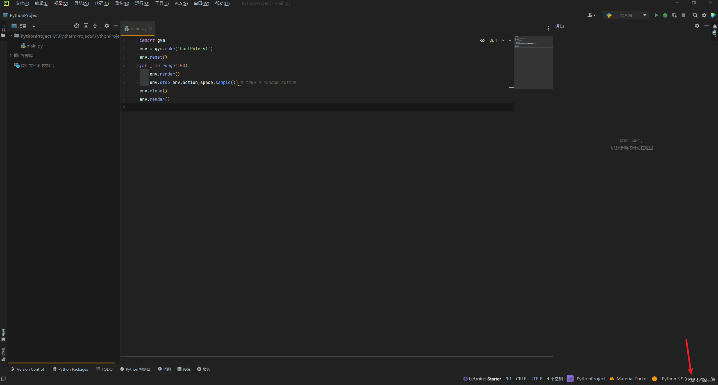718x385 pixels.
Task: Click the Select Opened File target icon
Action: point(76,26)
